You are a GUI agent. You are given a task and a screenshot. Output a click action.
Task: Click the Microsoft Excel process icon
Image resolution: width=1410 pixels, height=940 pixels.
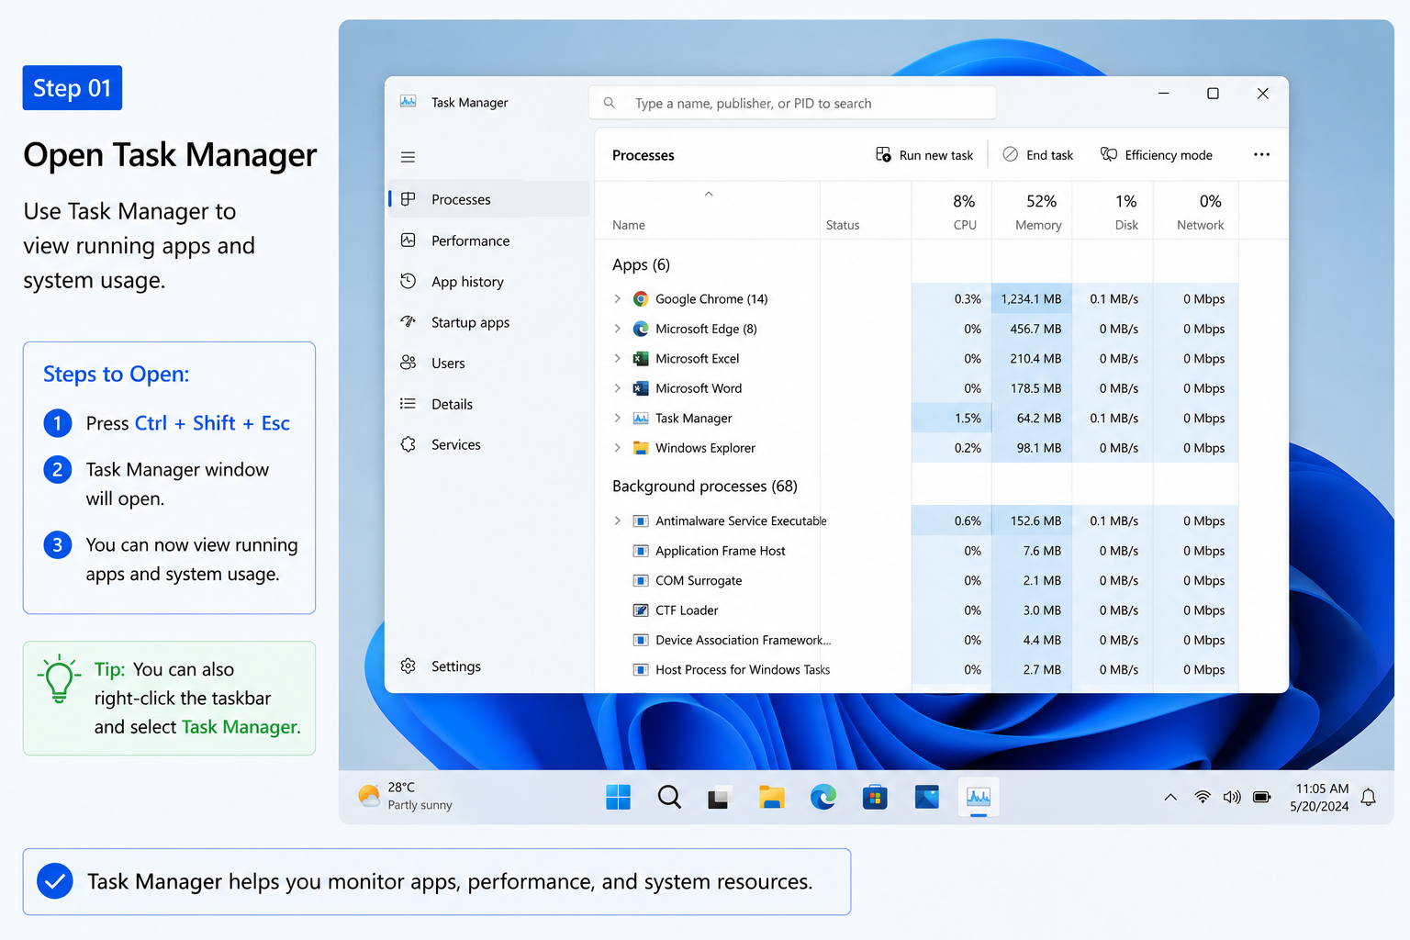tap(641, 359)
